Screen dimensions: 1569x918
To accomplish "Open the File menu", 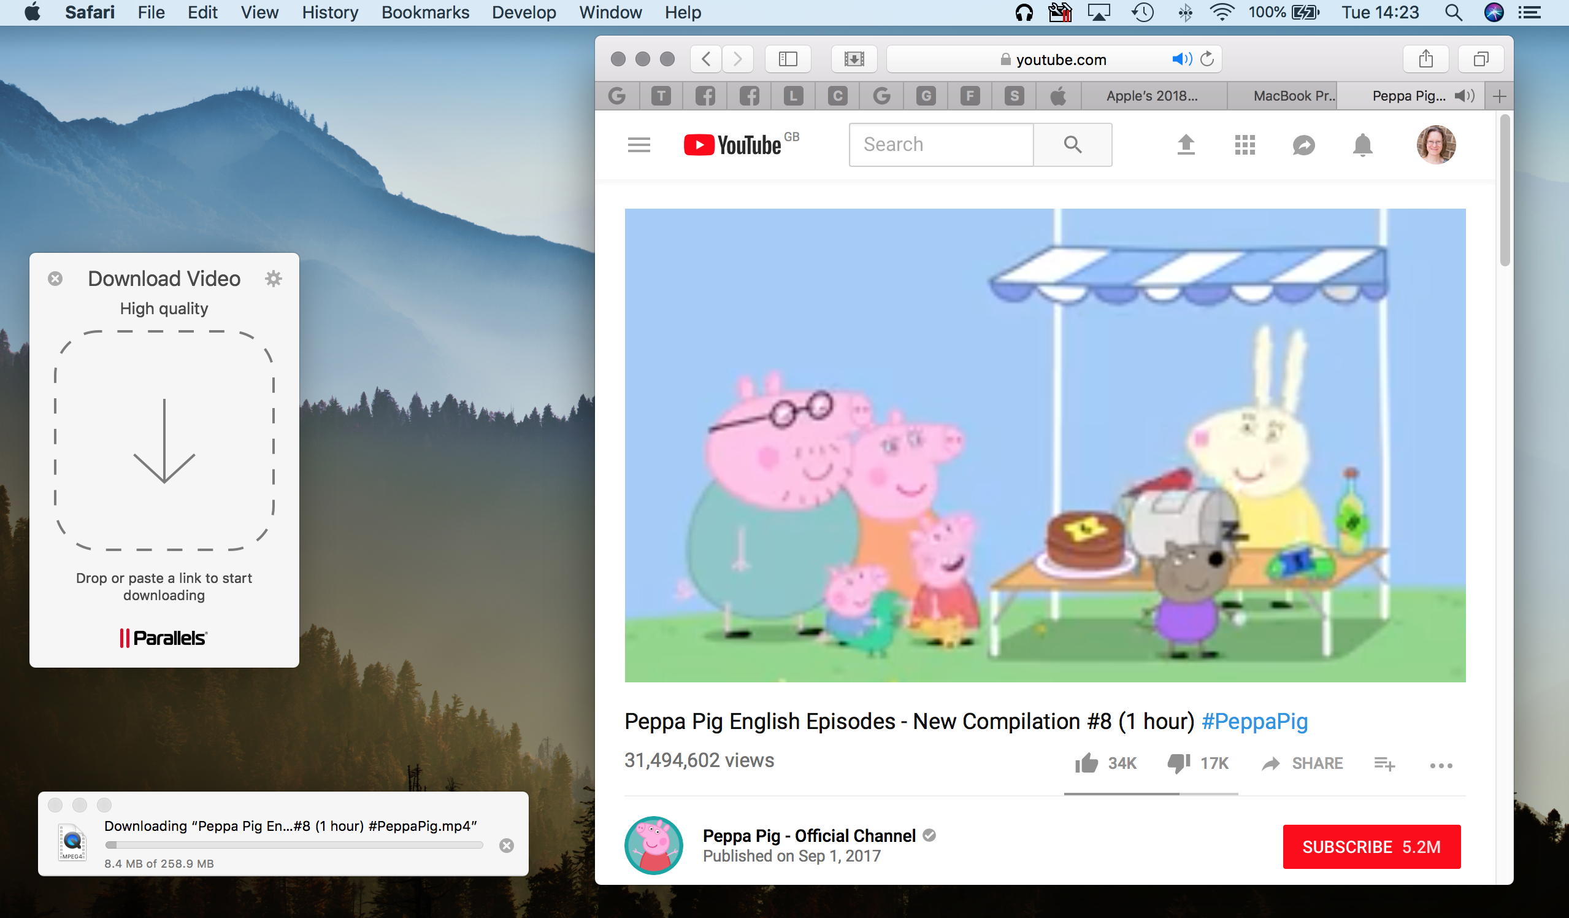I will [x=152, y=12].
